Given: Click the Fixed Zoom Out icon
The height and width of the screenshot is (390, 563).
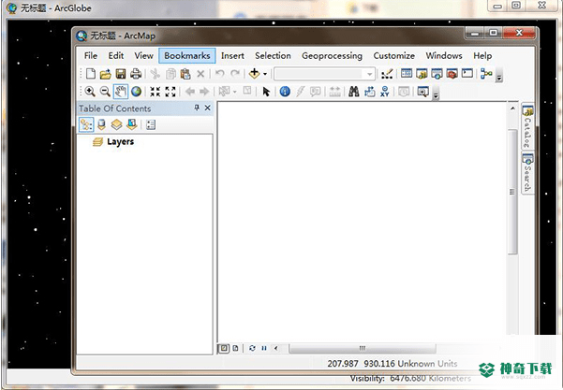Looking at the screenshot, I should 170,92.
